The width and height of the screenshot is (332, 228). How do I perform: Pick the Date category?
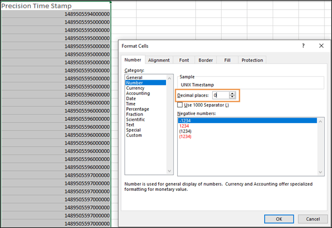[x=146, y=99]
